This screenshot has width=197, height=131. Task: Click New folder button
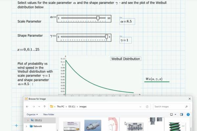pyautogui.click(x=49, y=114)
